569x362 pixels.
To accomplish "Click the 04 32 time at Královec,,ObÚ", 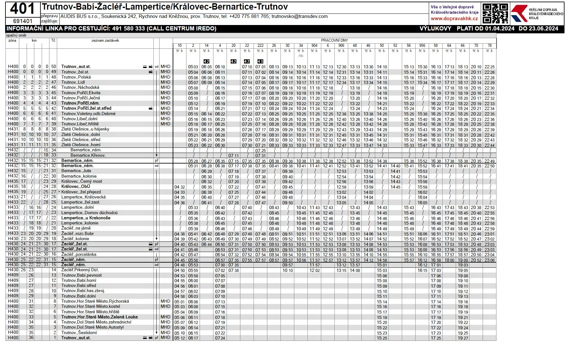I will tap(179, 187).
